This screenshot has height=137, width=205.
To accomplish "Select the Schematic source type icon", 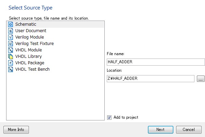I will pyautogui.click(x=11, y=24).
